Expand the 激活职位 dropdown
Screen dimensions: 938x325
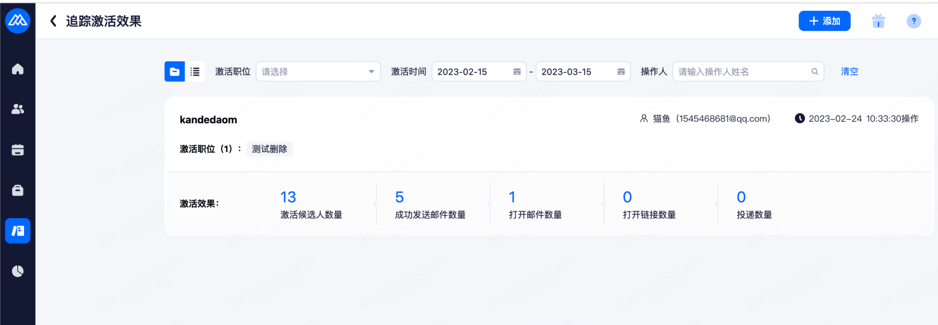pos(318,71)
